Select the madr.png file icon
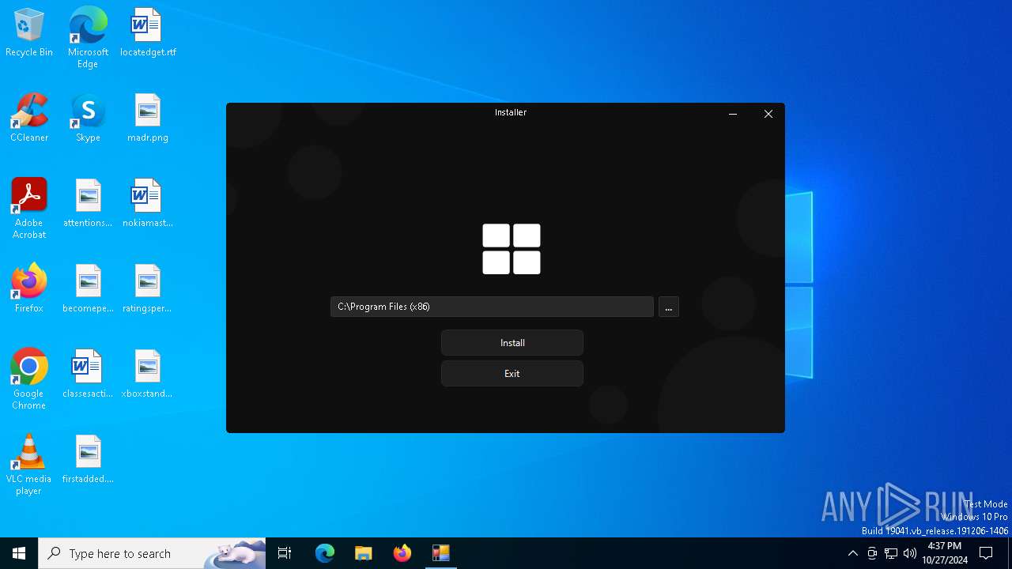Screen dimensions: 1012x569 pyautogui.click(x=148, y=119)
